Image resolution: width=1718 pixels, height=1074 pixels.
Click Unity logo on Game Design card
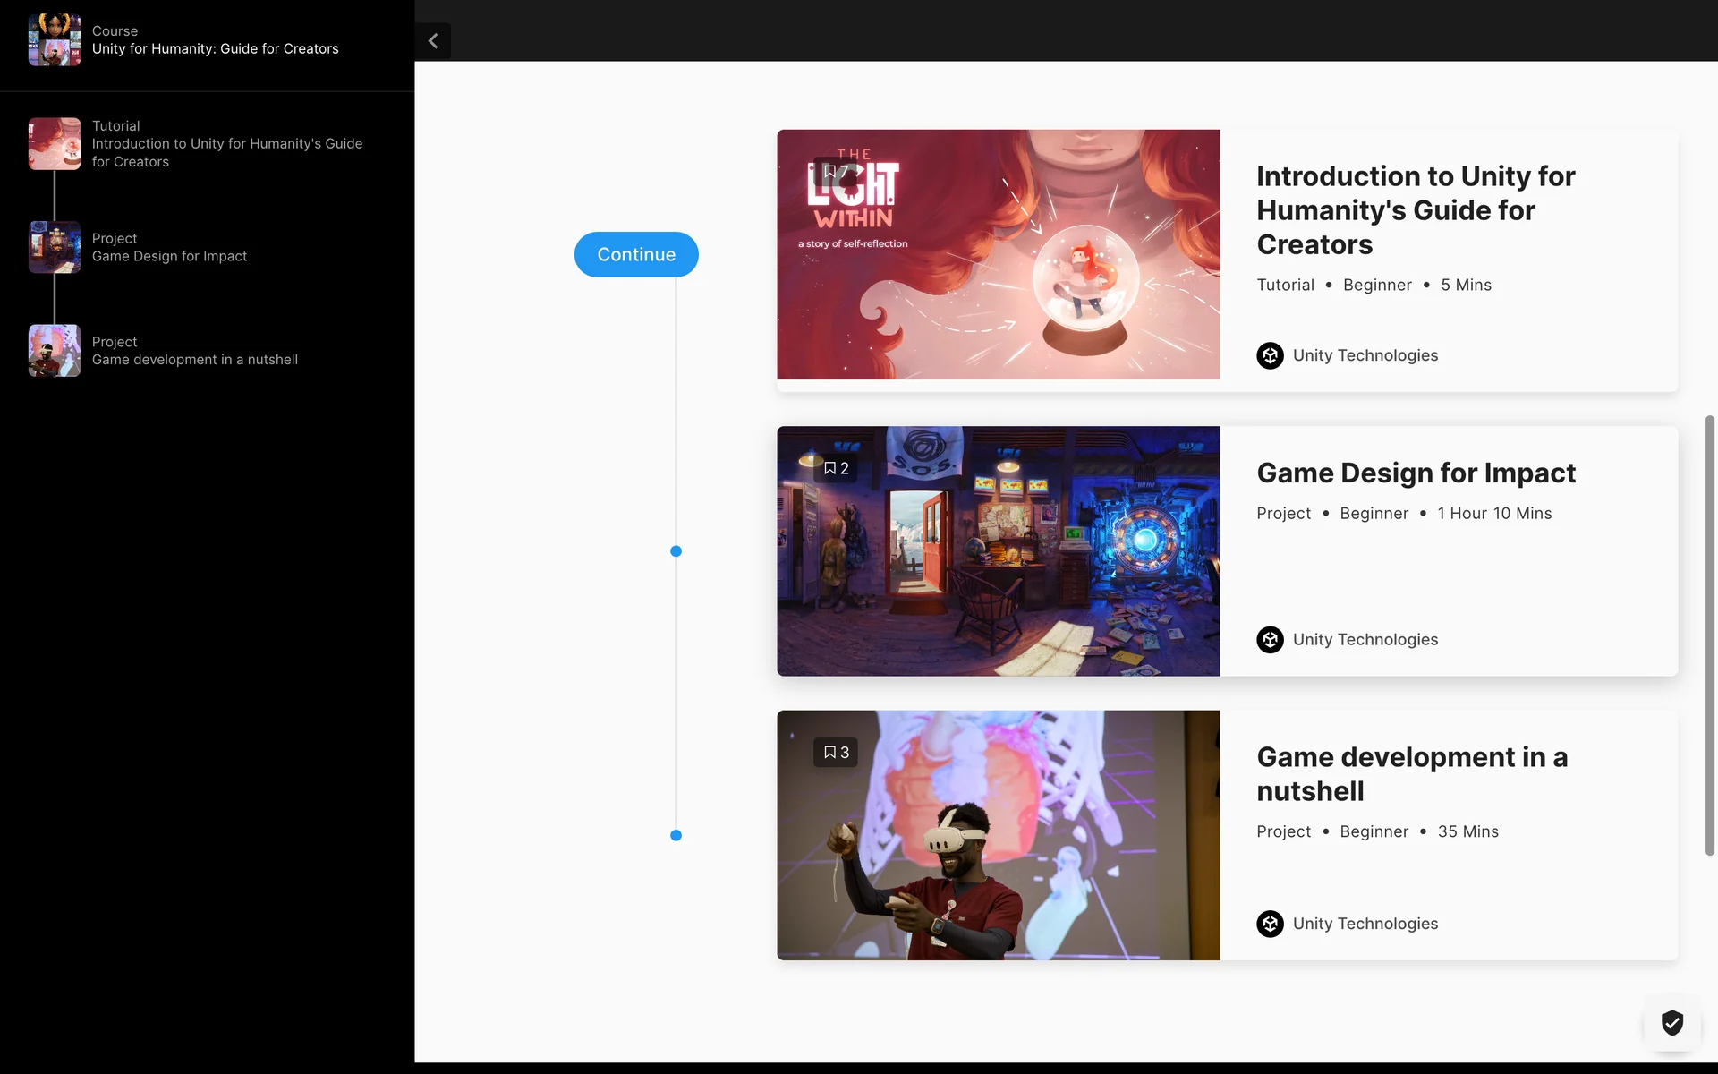point(1270,640)
